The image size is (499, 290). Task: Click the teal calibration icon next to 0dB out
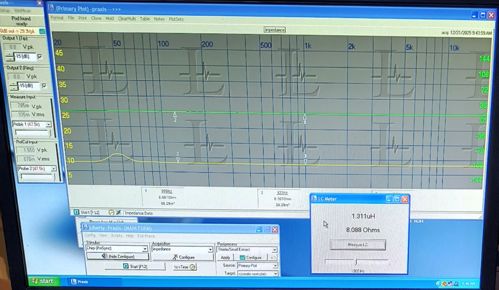click(42, 31)
